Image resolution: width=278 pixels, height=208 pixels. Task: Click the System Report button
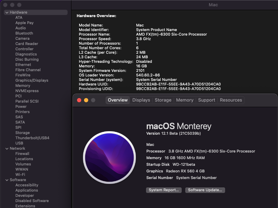coord(164,190)
